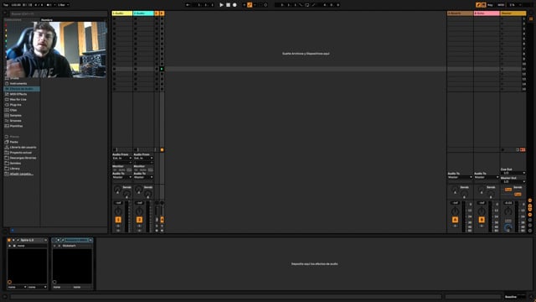Select Instruments category in browser
536x302 pixels.
pyautogui.click(x=18, y=84)
